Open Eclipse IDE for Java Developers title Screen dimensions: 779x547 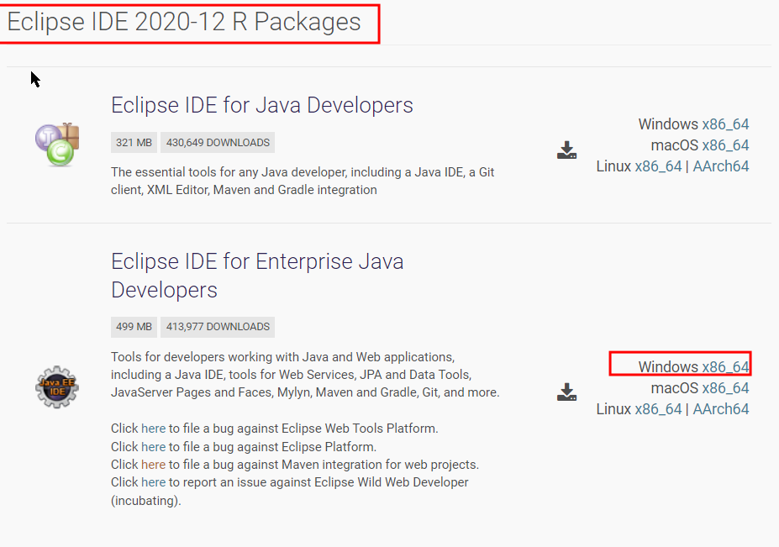pyautogui.click(x=262, y=105)
